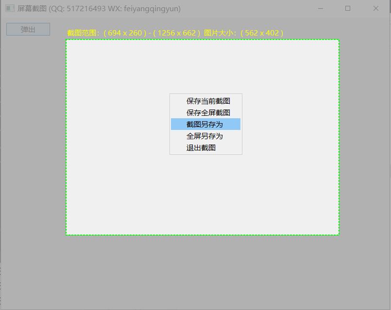Select the 保存全屏截图 menu entry
The height and width of the screenshot is (310, 391).
(208, 113)
